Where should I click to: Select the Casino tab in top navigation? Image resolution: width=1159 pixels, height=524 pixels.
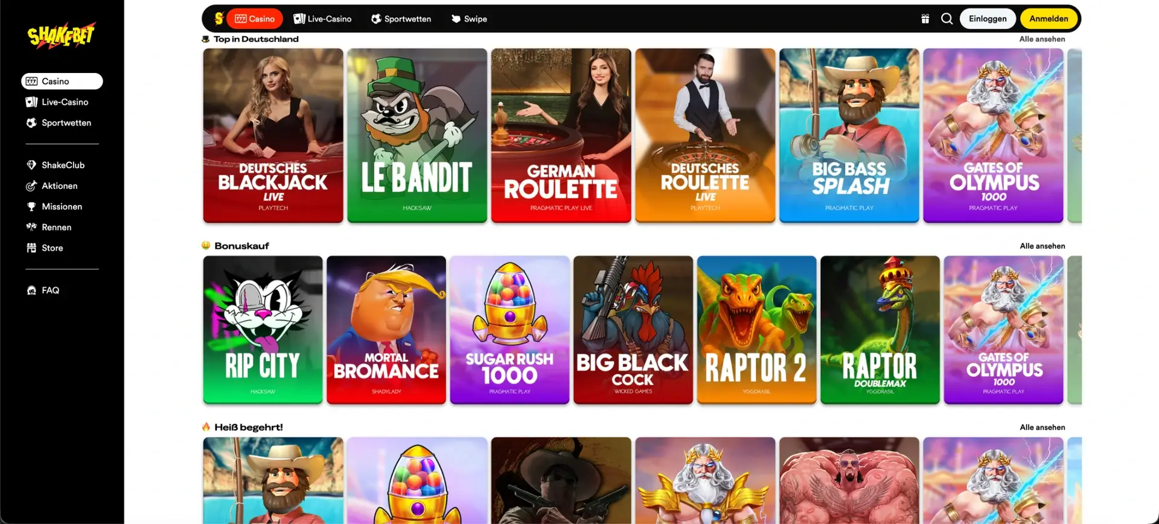255,19
